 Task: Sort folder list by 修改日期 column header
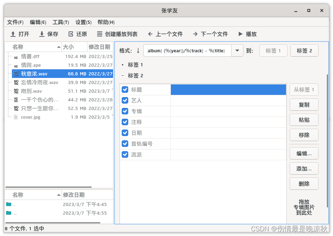point(87,195)
